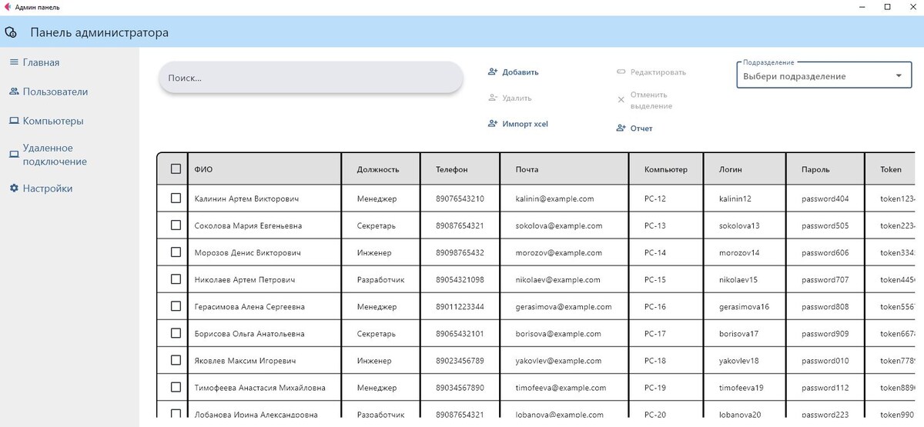Maximize the Админ панель window
Image resolution: width=924 pixels, height=427 pixels.
pyautogui.click(x=887, y=7)
